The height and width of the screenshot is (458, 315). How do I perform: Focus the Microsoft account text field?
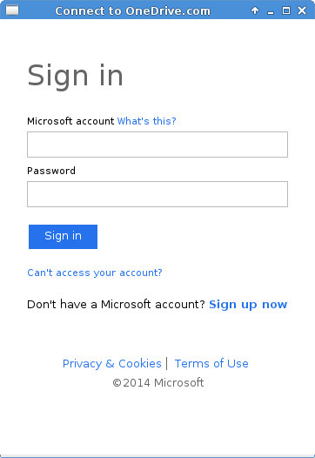click(x=157, y=145)
